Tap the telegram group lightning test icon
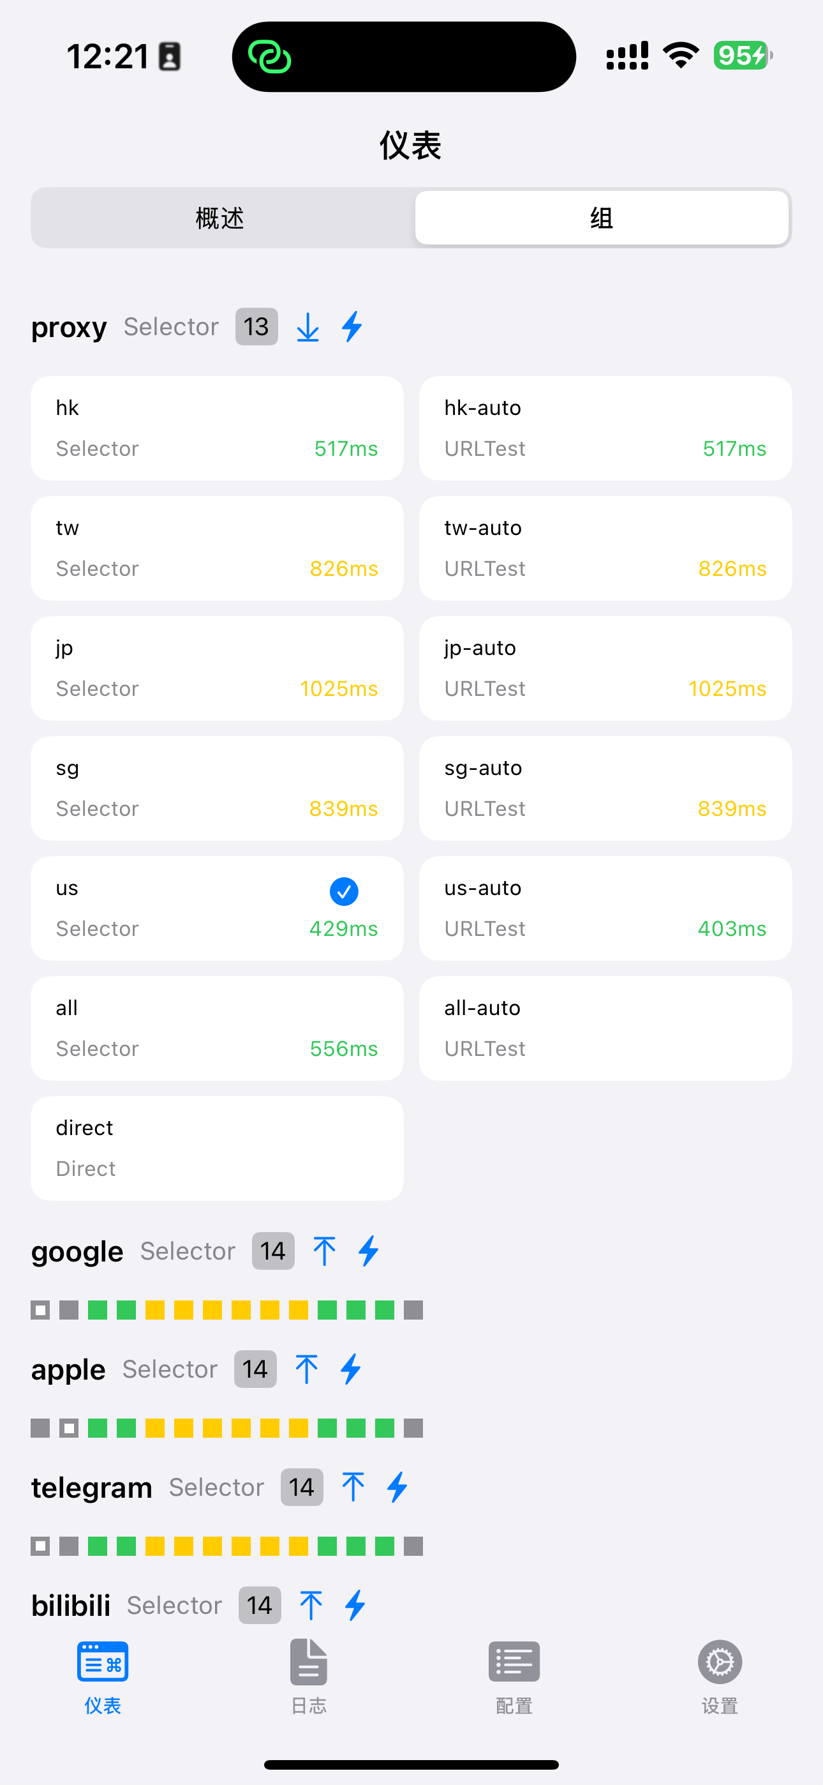 [397, 1487]
